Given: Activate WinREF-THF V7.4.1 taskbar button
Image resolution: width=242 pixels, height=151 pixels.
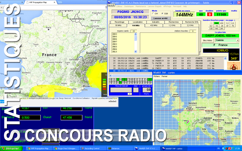Looking at the screenshot, I should point(147,149).
